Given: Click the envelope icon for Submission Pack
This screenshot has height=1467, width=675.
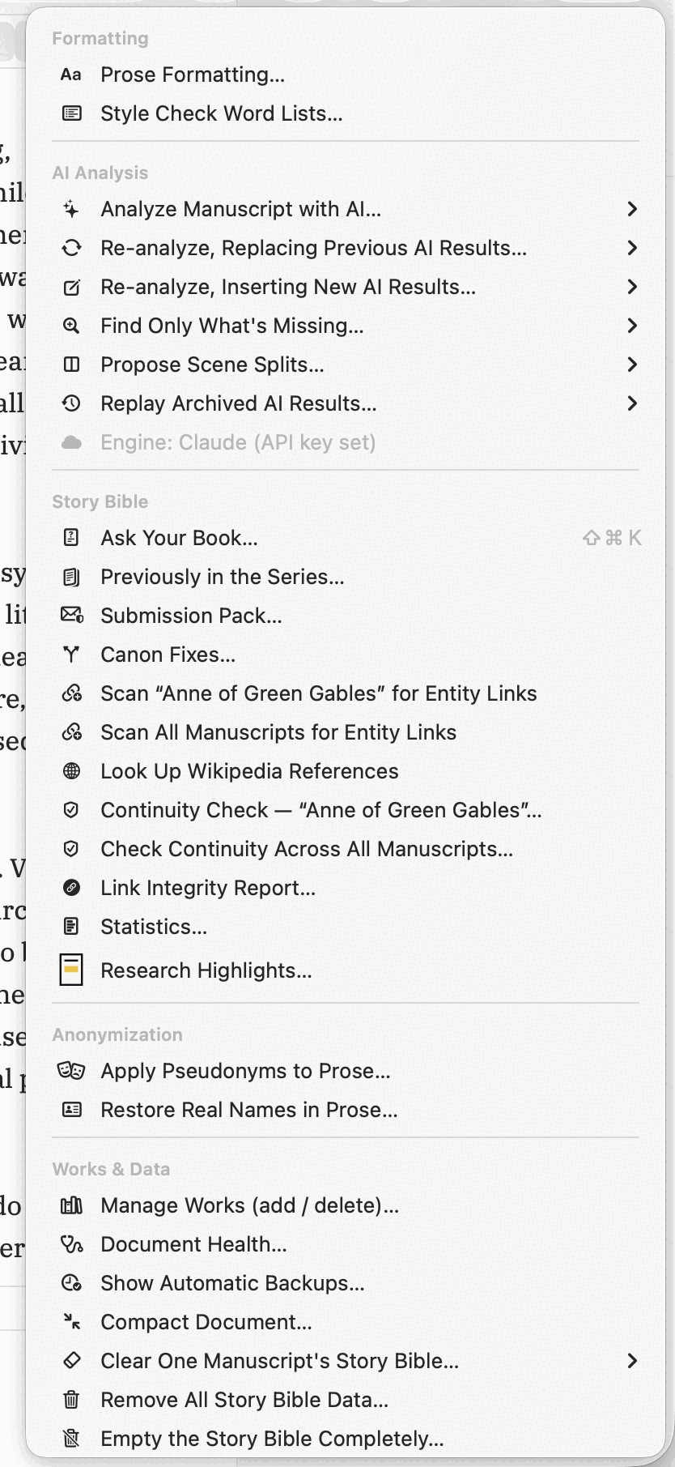Looking at the screenshot, I should coord(71,616).
